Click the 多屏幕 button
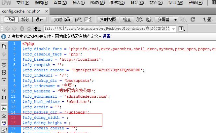216x133 pixels. (163, 19)
